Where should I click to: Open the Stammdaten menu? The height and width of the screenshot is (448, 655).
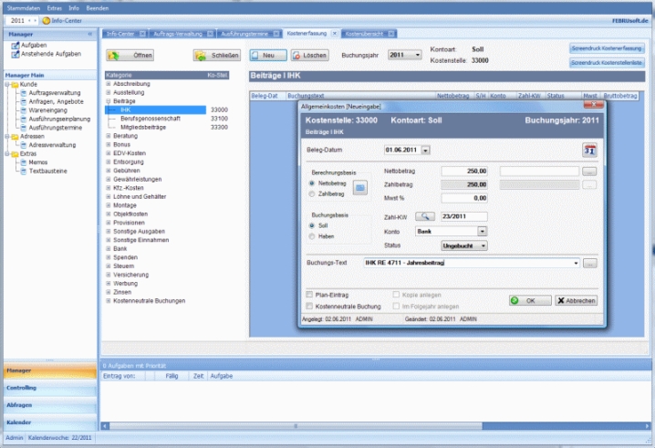pyautogui.click(x=23, y=6)
